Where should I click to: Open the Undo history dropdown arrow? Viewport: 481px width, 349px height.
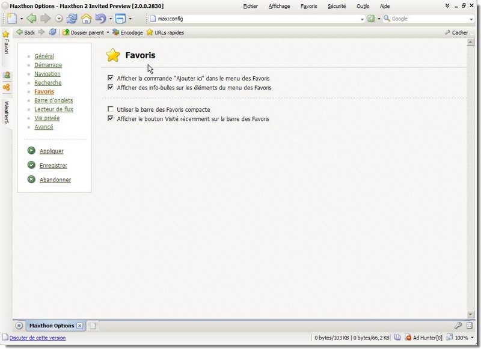point(111,19)
